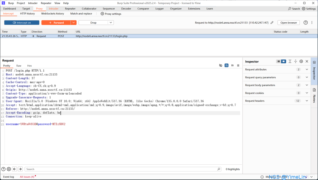This screenshot has width=318, height=180.
Task: Toggle Intercept on button
Action: point(22,23)
